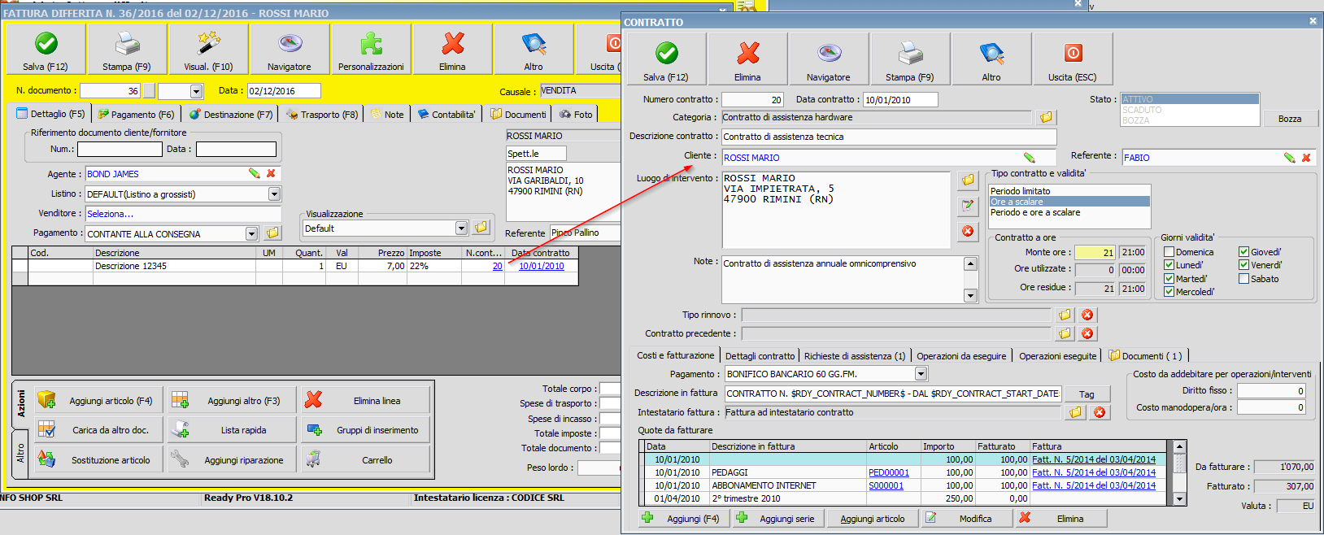Uncheck the Venerdi' checkbox
This screenshot has width=1324, height=535.
1243,265
